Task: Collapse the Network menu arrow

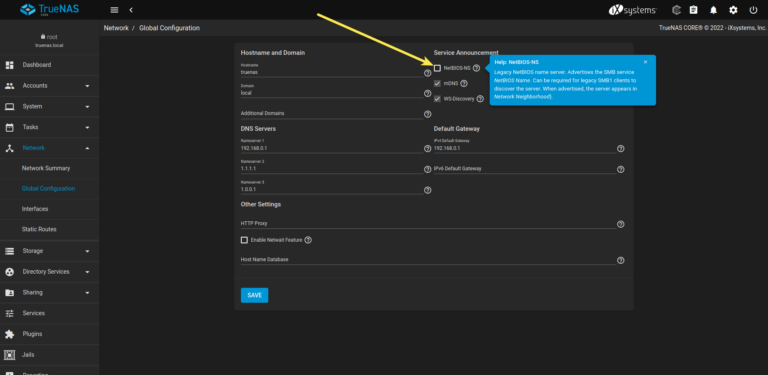Action: coord(87,148)
